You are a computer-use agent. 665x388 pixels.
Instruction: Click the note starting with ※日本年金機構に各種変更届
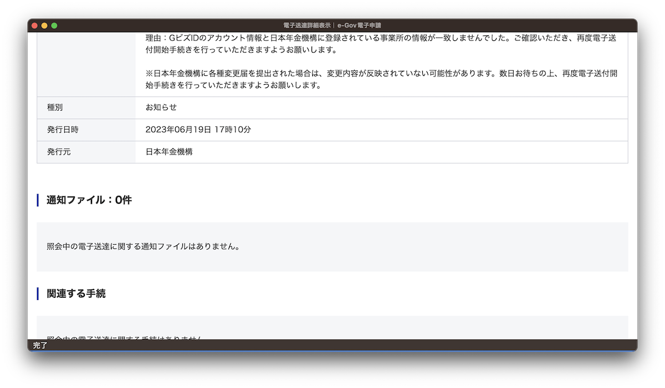tap(381, 79)
